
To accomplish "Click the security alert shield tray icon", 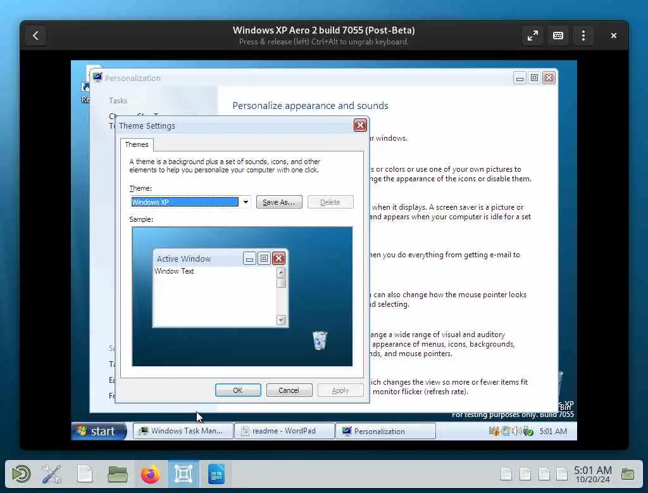I will click(494, 432).
